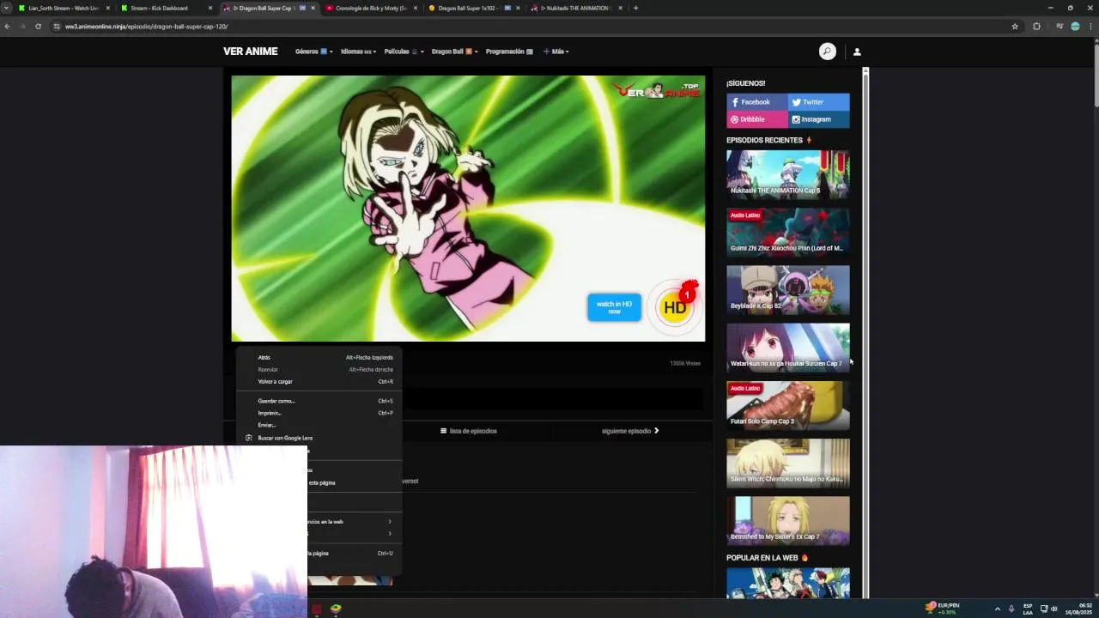Screen dimensions: 1099x618
Task: Go back with the browser back arrow
Action: click(x=7, y=27)
